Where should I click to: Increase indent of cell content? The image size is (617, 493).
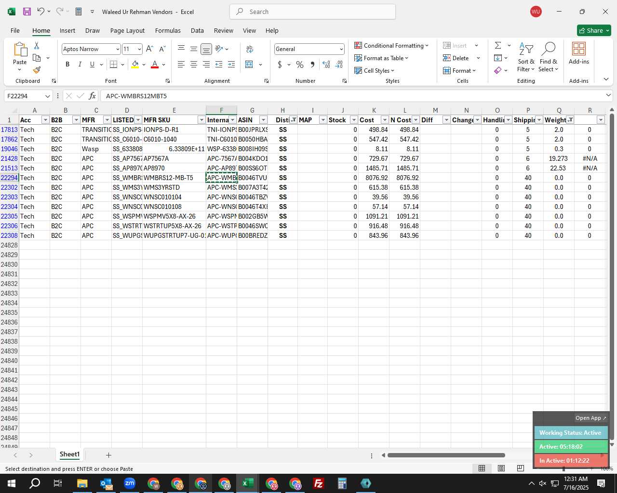tap(231, 65)
